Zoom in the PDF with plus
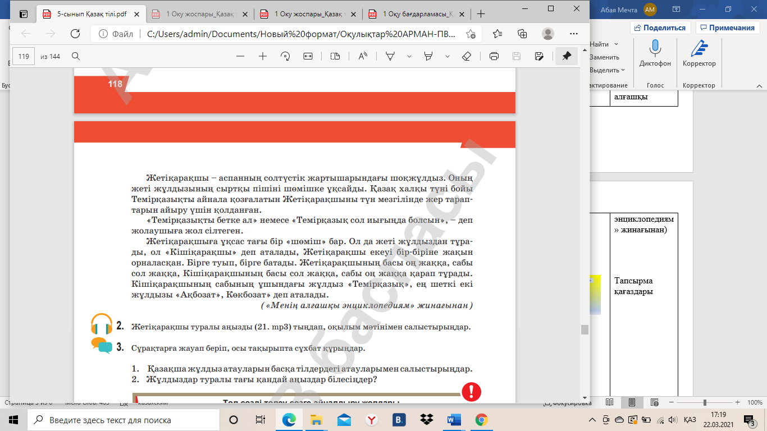The height and width of the screenshot is (431, 767). (x=262, y=56)
